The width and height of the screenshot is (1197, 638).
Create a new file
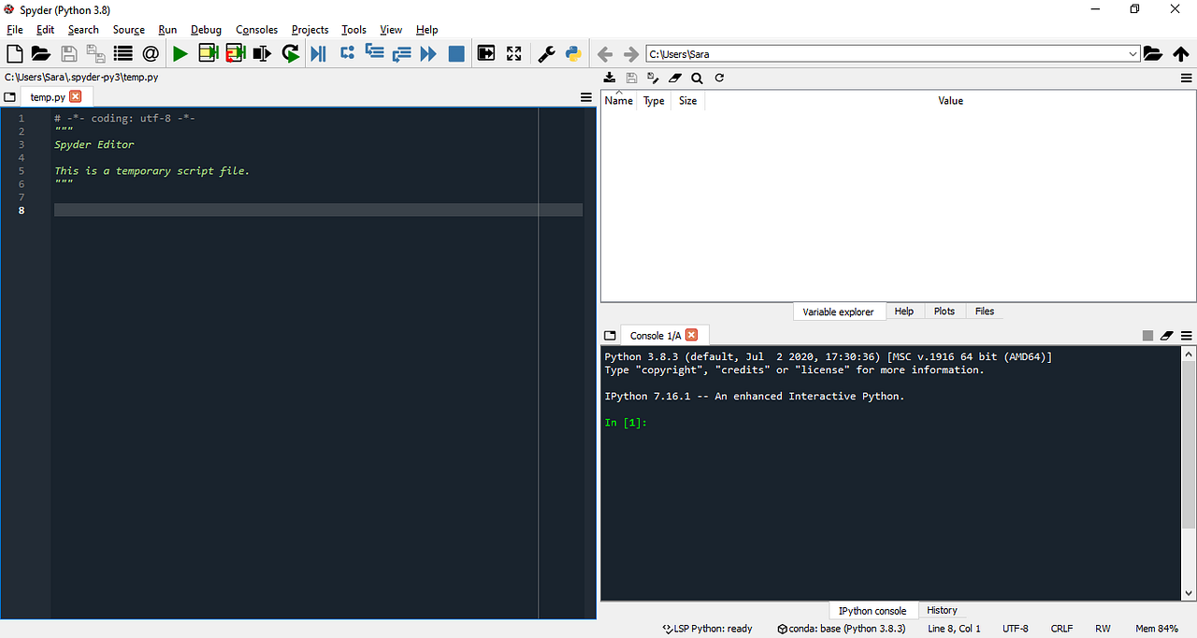(x=14, y=53)
